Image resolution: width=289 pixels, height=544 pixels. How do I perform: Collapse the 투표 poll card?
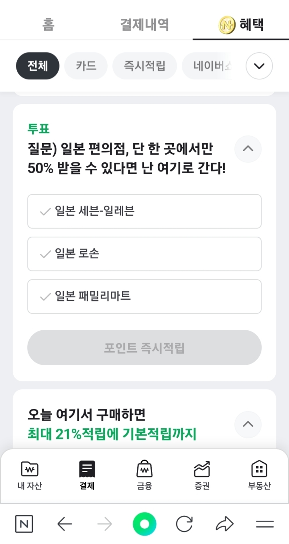[x=248, y=149]
